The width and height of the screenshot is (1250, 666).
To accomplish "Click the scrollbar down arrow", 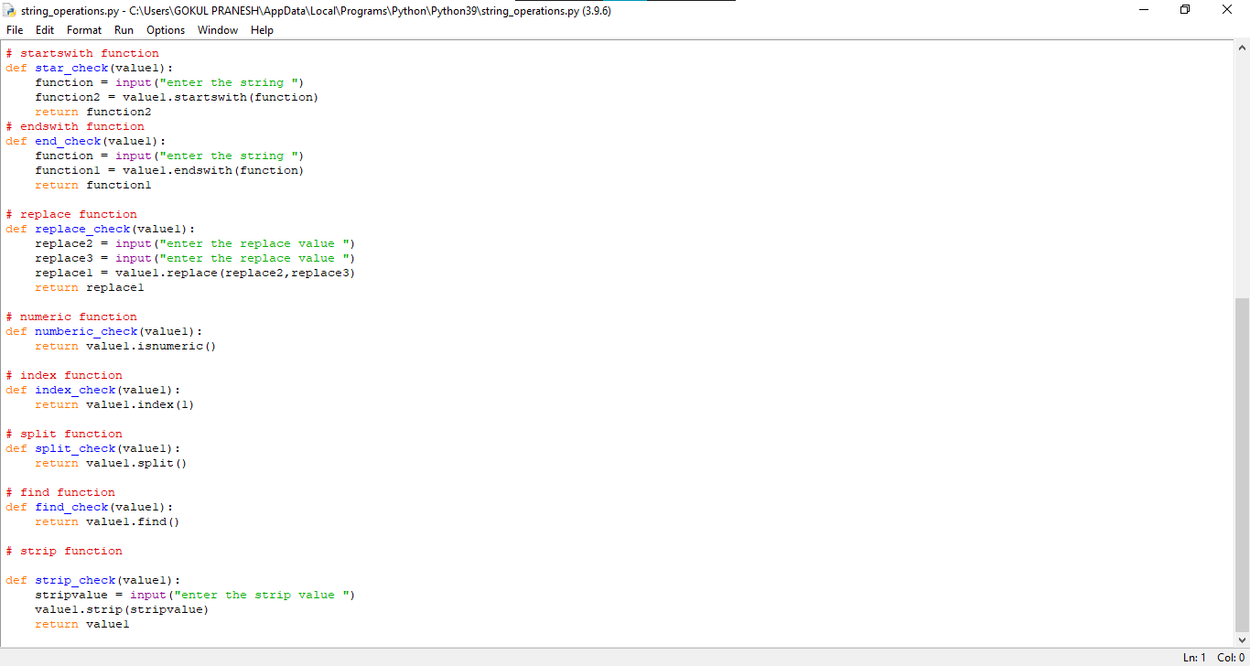I will click(1242, 640).
